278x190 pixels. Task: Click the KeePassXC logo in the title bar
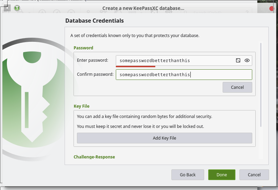point(17,8)
